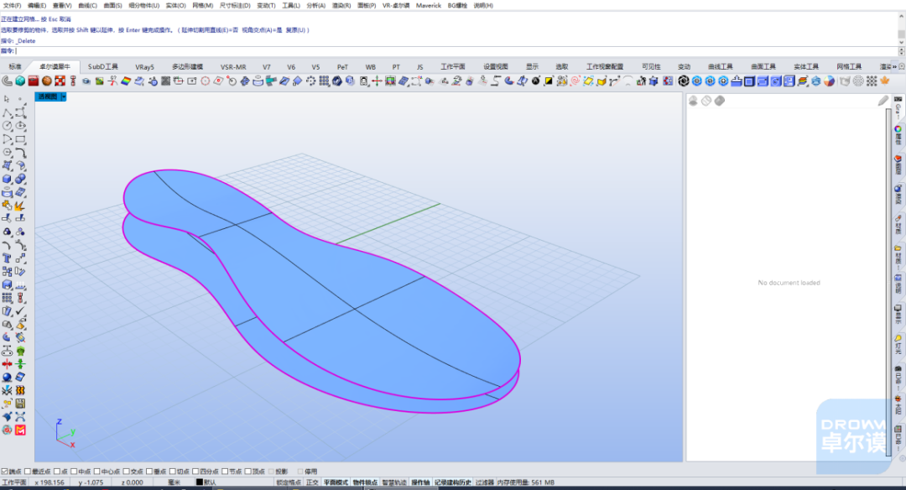Open the 渲染(R) menu
The height and width of the screenshot is (490, 906).
click(341, 5)
